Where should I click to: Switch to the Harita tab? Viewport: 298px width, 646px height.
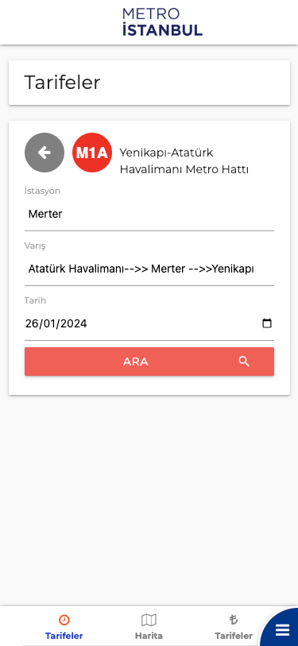click(x=149, y=636)
